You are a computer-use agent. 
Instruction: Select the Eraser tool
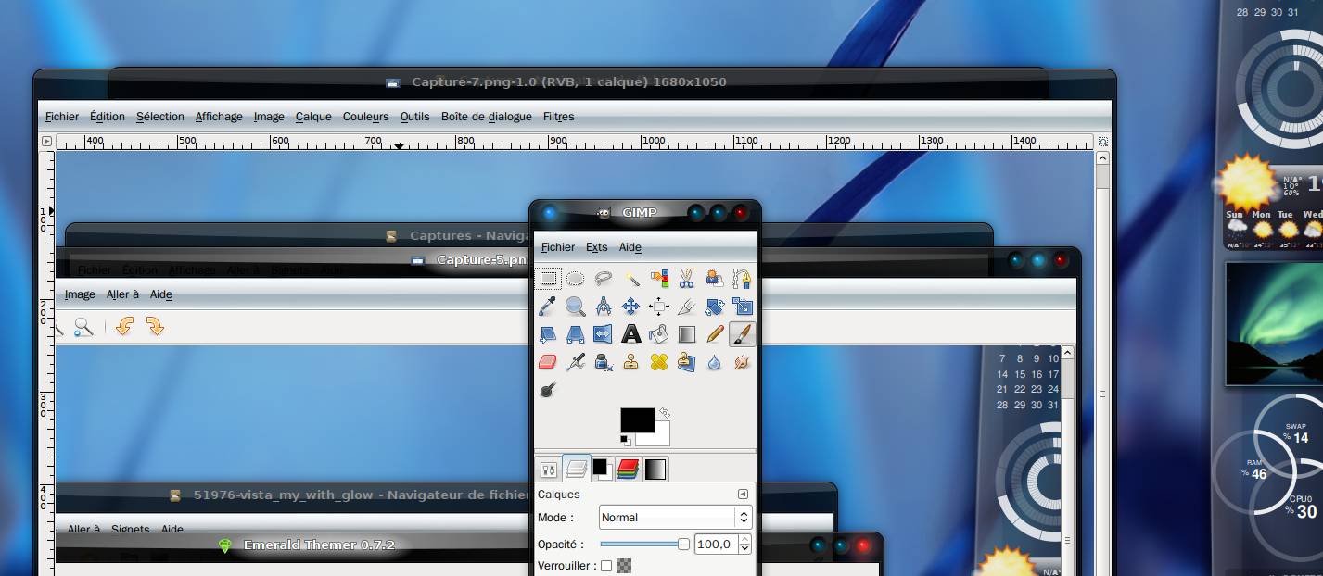[549, 361]
